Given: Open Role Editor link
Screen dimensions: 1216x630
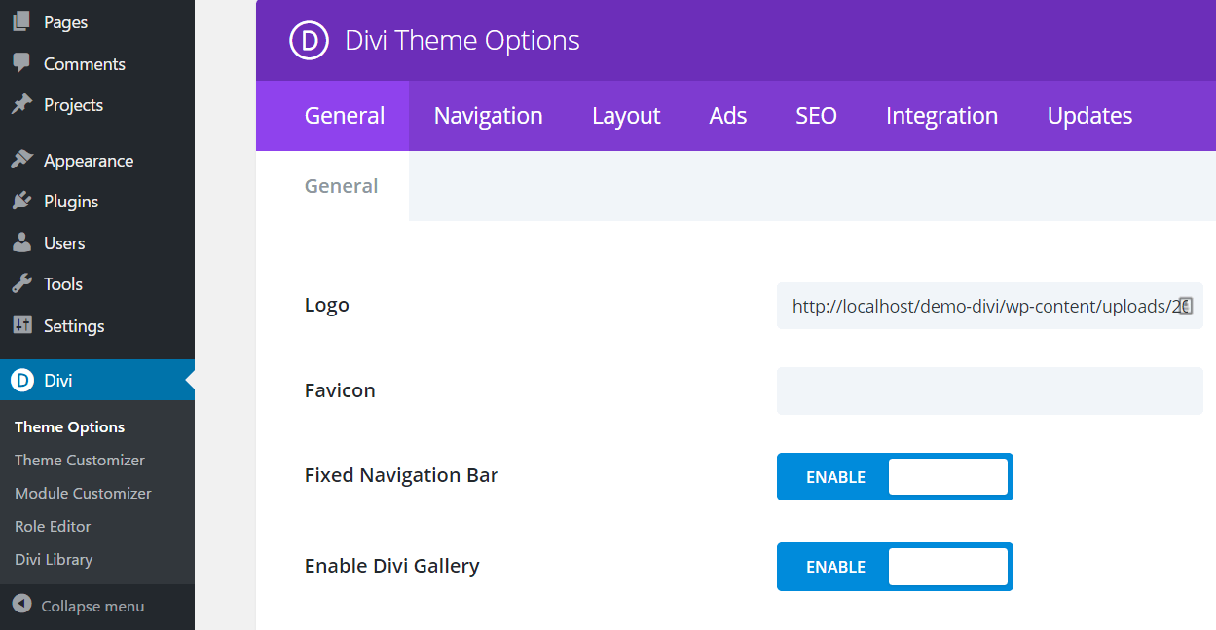Looking at the screenshot, I should pyautogui.click(x=53, y=526).
